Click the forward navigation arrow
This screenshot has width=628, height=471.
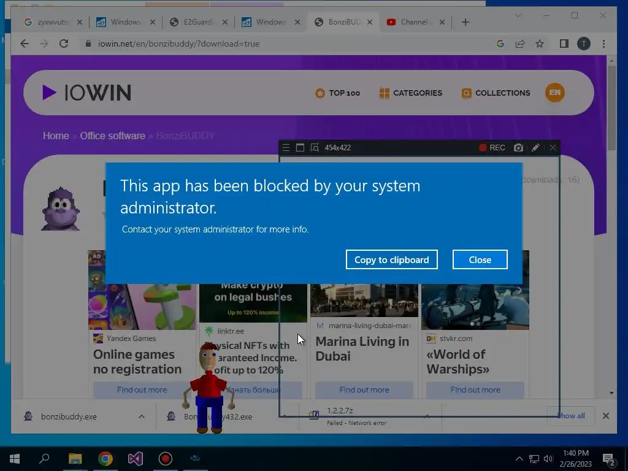(x=44, y=44)
